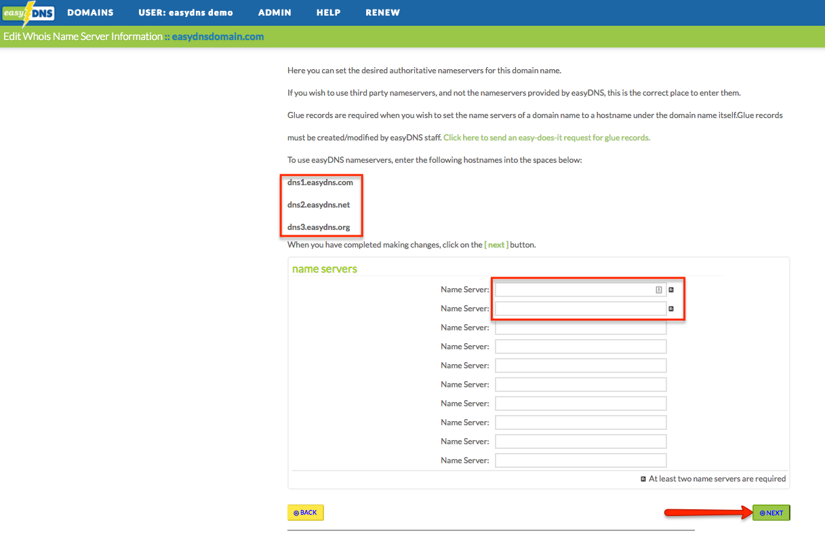Open the DOMAINS menu

[x=90, y=13]
